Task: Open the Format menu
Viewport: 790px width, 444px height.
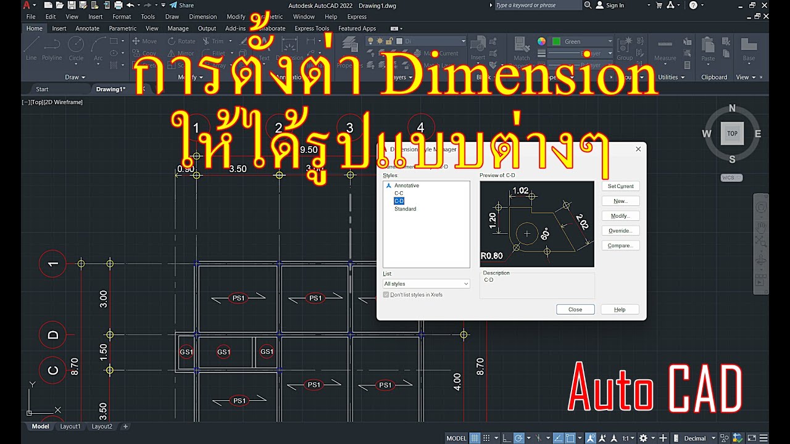Action: (x=122, y=17)
